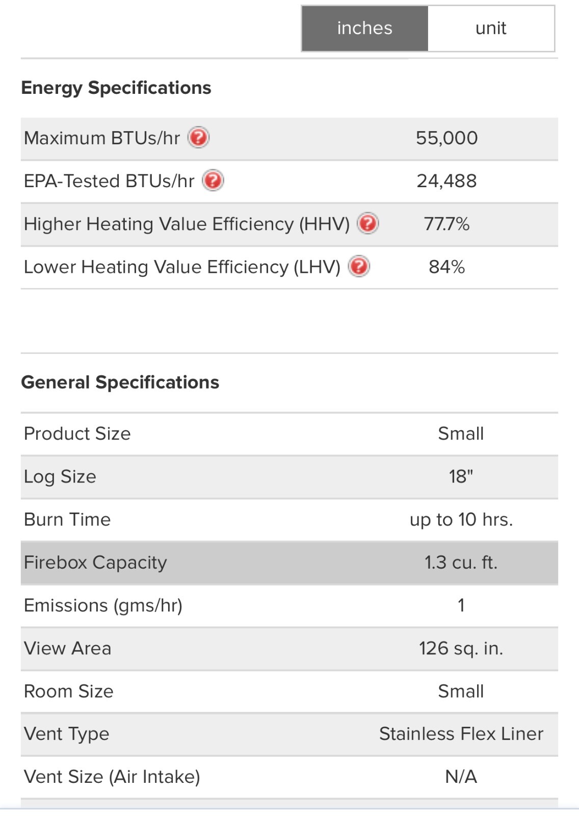Select the Burn Time row label
Viewport: 579px width, 816px height.
[67, 519]
